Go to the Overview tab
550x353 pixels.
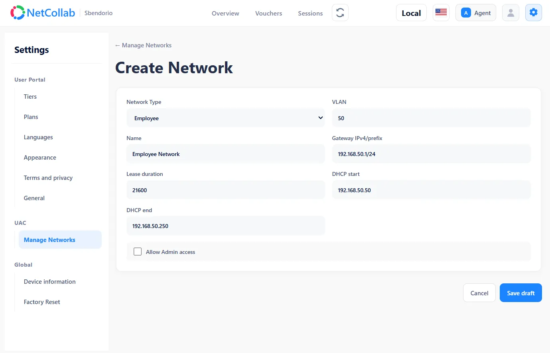pyautogui.click(x=225, y=13)
